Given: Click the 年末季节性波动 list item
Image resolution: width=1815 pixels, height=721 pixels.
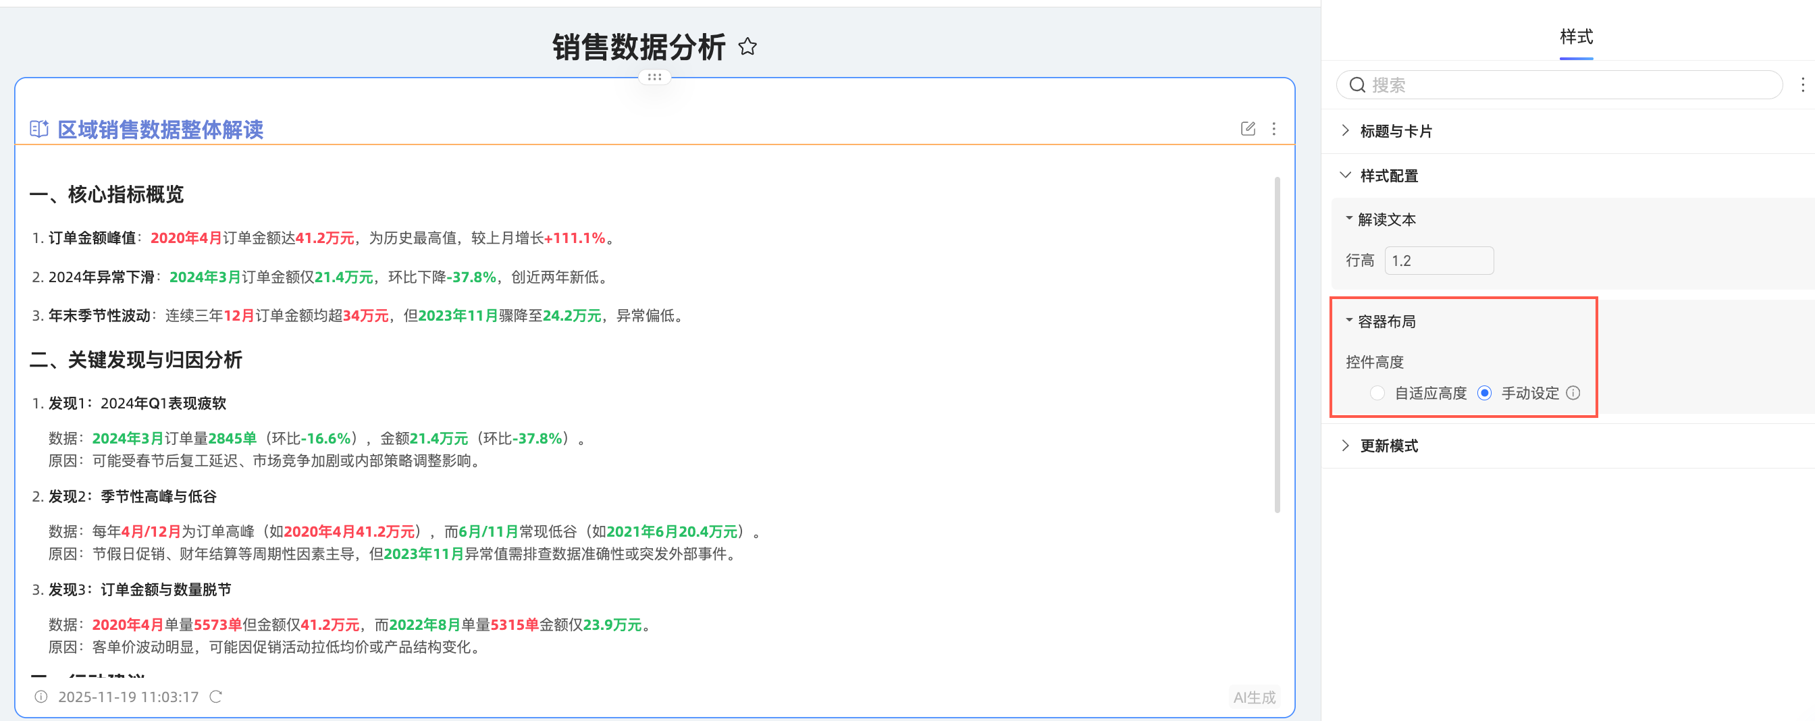Looking at the screenshot, I should (x=359, y=315).
